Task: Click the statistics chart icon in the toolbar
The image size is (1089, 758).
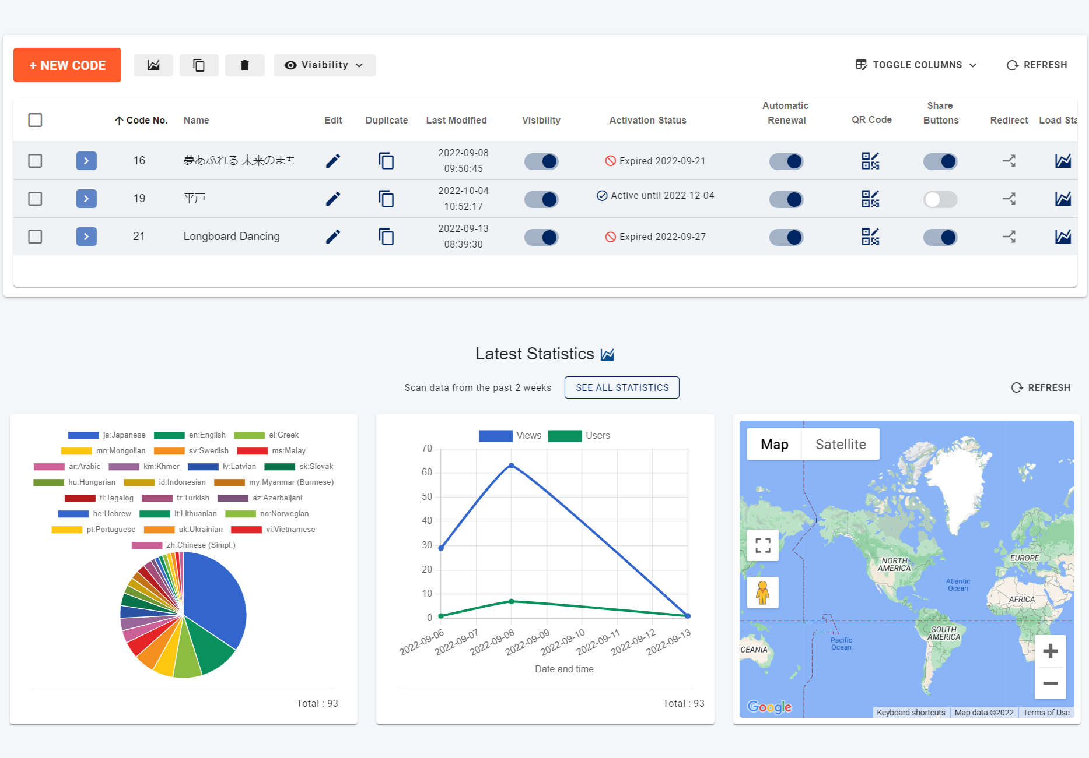Action: (x=153, y=65)
